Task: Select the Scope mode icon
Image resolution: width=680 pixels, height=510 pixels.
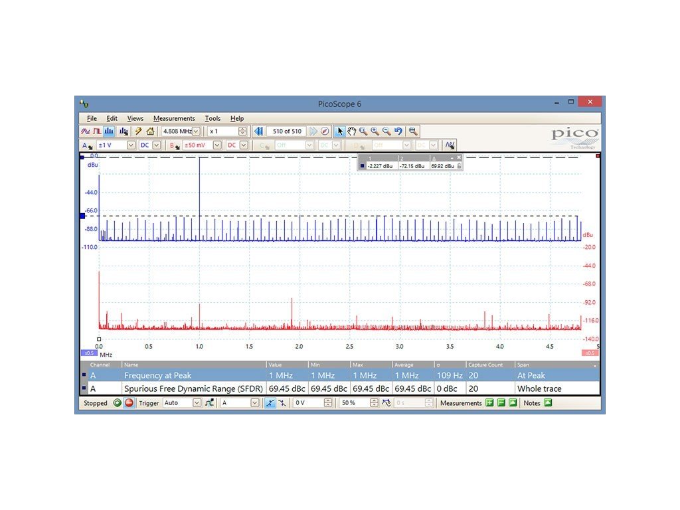Action: [x=86, y=131]
